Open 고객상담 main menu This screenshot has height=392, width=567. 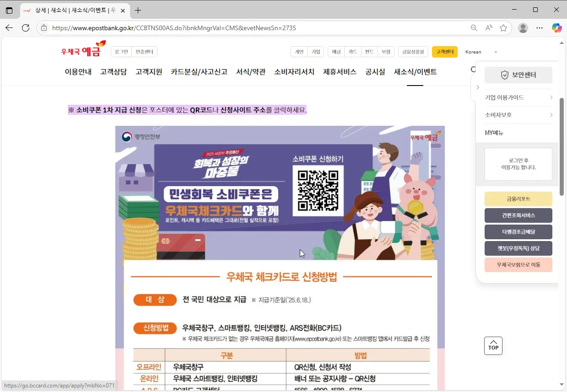[113, 72]
